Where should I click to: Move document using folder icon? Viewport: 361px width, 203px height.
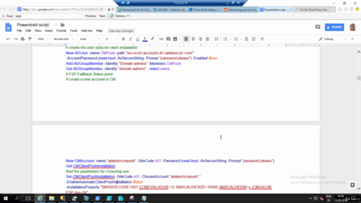(63, 25)
